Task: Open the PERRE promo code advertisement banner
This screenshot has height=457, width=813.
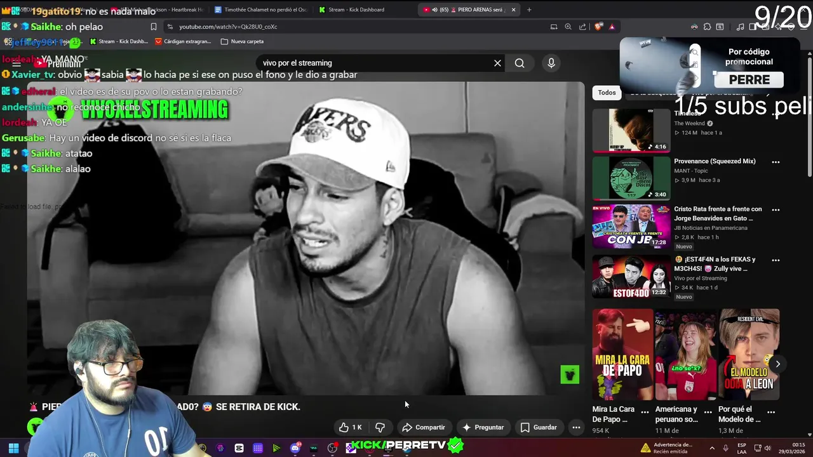Action: [709, 65]
